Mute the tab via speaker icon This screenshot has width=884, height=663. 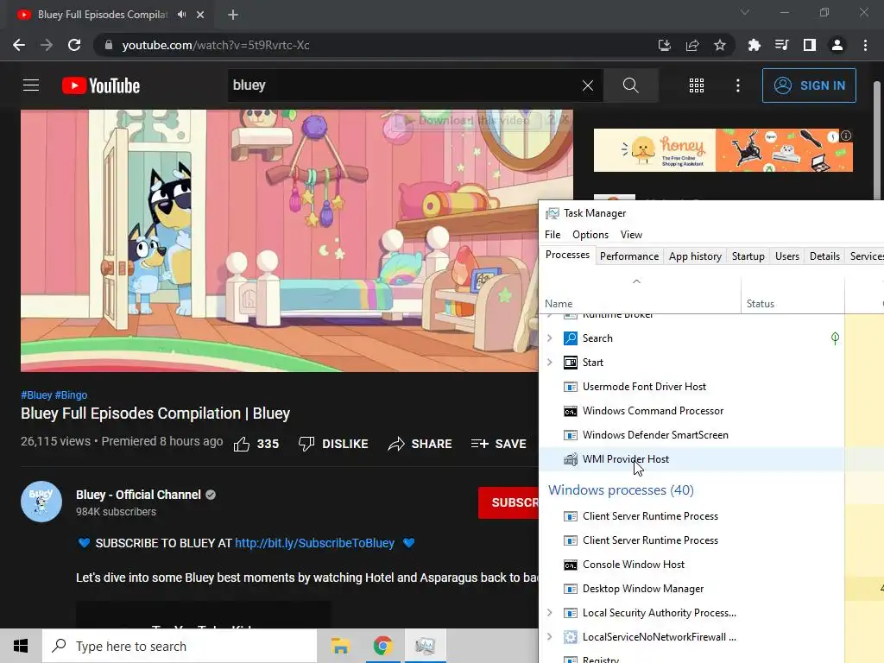[181, 14]
